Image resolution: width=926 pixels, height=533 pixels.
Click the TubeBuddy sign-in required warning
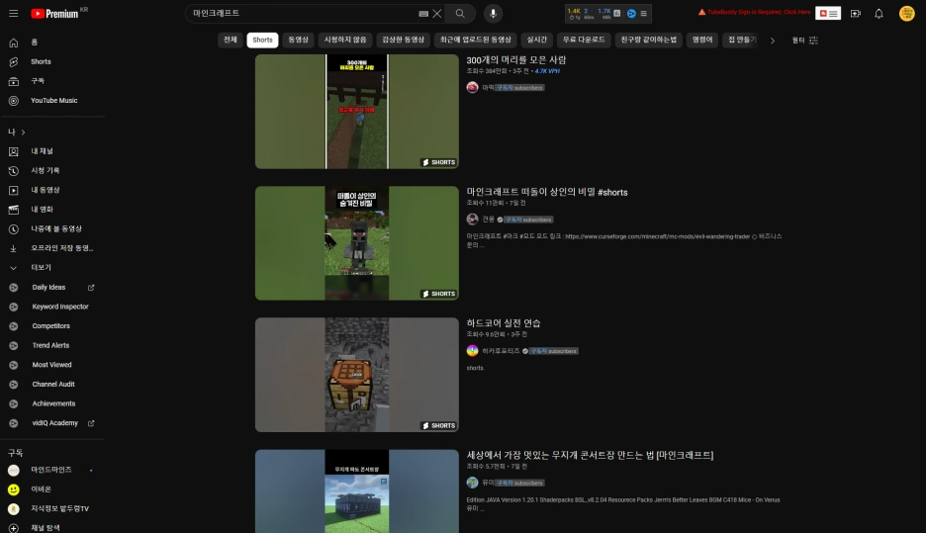754,12
